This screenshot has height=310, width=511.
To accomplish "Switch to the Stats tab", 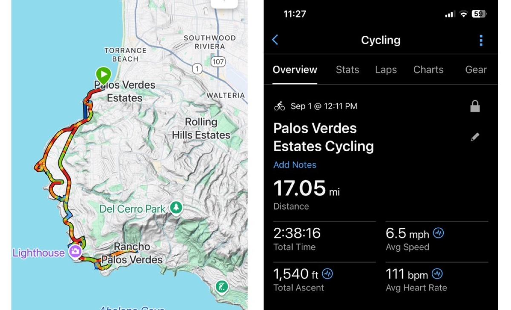I will pyautogui.click(x=347, y=70).
